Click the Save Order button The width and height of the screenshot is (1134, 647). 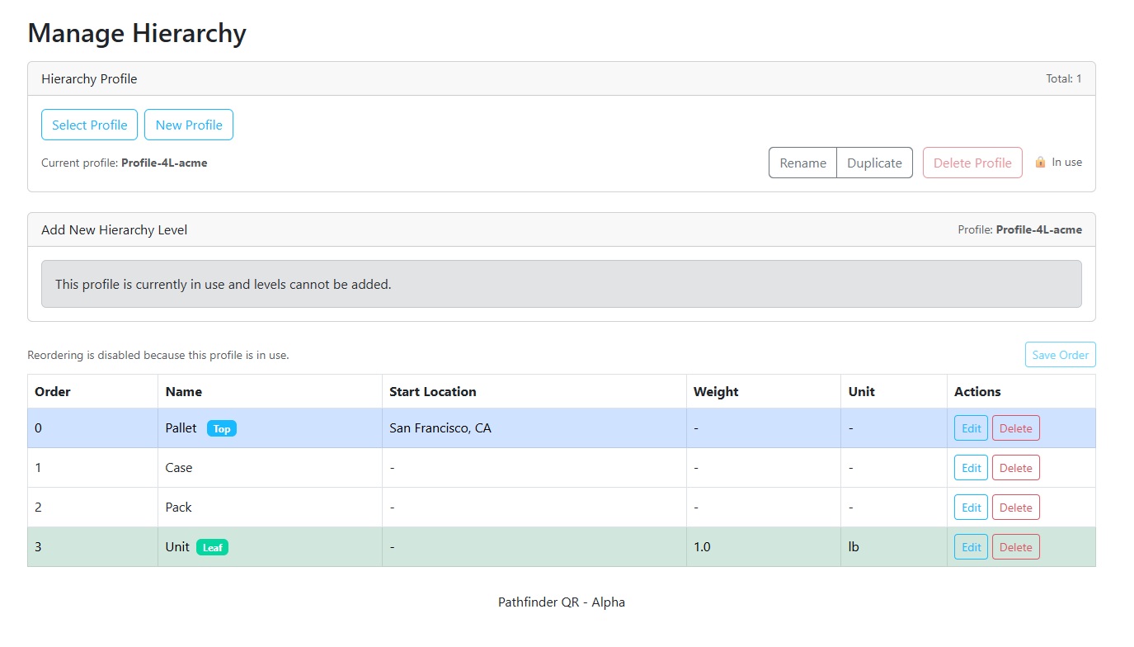(1060, 355)
